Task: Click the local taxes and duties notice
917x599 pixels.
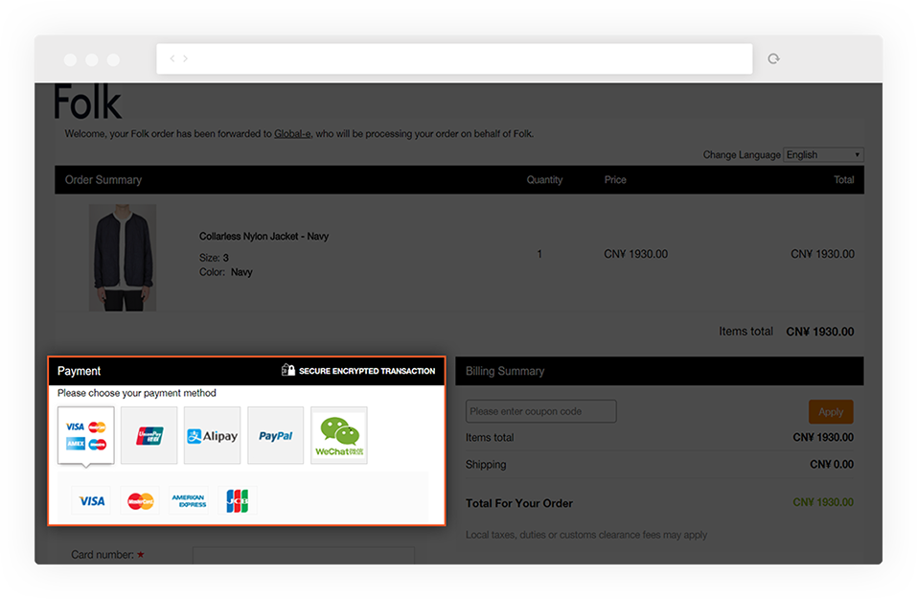Action: [586, 535]
